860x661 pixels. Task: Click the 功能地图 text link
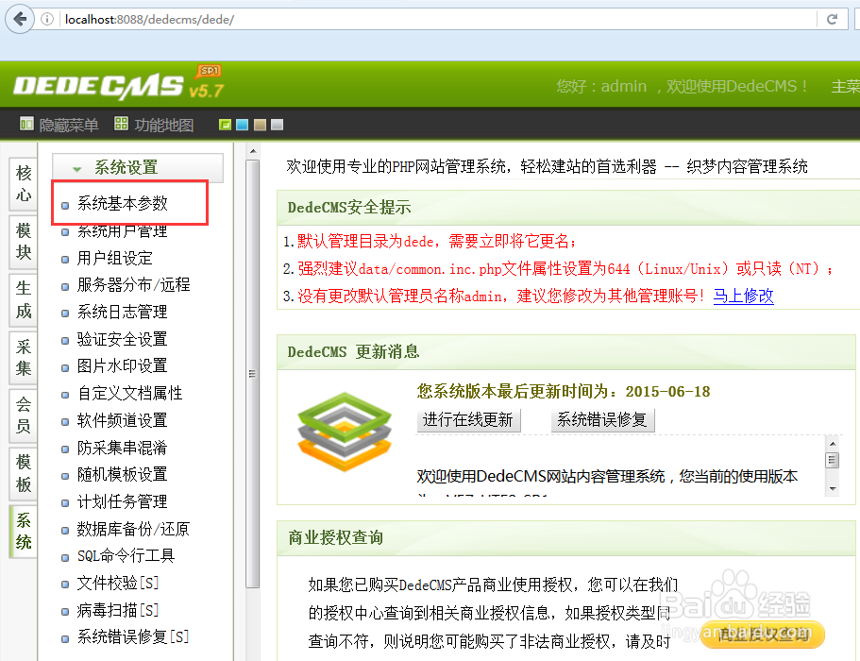click(164, 125)
